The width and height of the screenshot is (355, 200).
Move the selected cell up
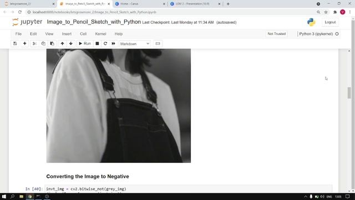[62, 43]
